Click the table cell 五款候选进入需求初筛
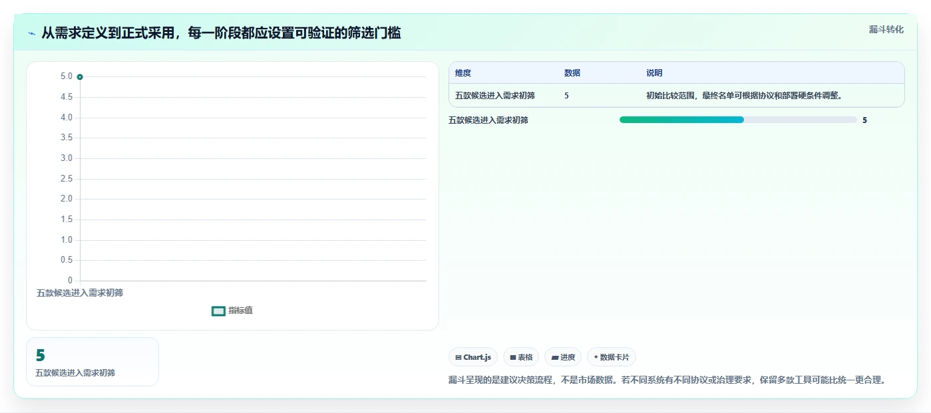Image resolution: width=931 pixels, height=413 pixels. pos(495,96)
